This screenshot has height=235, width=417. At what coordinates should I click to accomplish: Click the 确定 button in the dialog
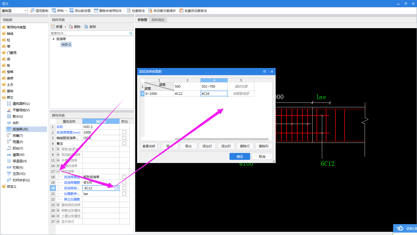pyautogui.click(x=240, y=156)
